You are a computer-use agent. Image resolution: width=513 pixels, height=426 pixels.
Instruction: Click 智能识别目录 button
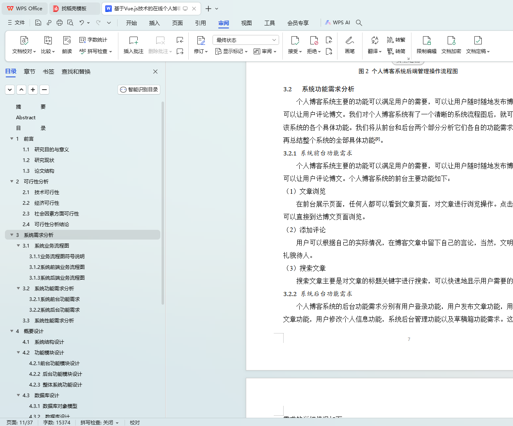click(x=139, y=90)
